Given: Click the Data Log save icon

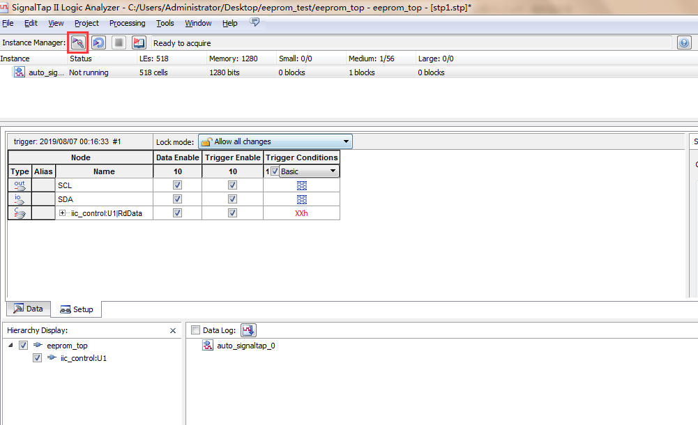Looking at the screenshot, I should 248,330.
